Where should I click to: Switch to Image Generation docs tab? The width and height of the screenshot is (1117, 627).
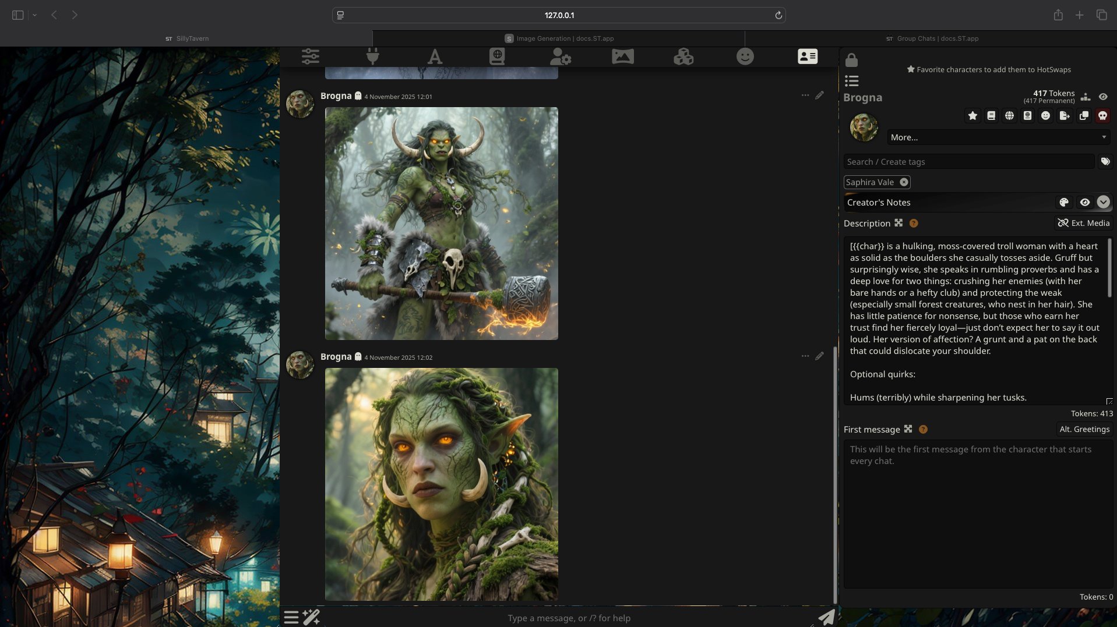[559, 38]
